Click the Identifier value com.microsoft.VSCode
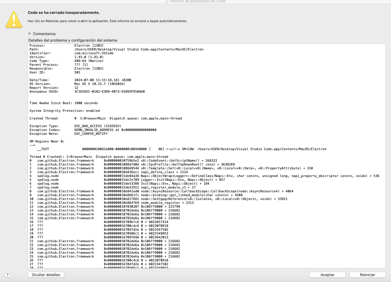Image resolution: width=391 pixels, height=282 pixels. [94, 53]
